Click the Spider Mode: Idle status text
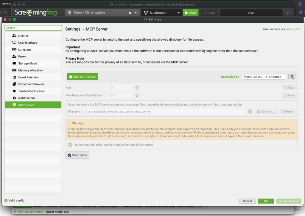This screenshot has height=216, width=305. (57, 212)
